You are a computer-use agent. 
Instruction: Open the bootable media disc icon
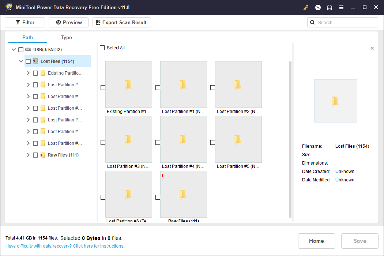coord(318,7)
